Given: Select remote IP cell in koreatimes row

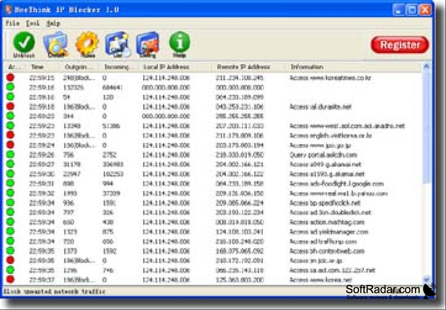Looking at the screenshot, I should pos(240,78).
